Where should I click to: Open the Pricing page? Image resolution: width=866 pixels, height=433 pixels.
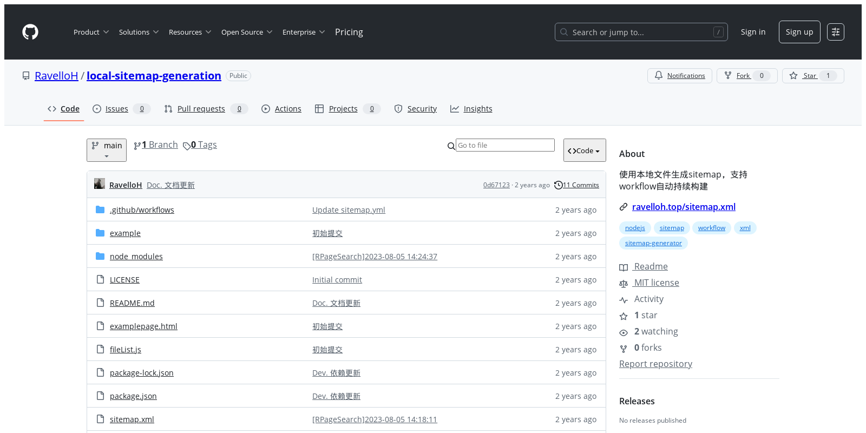click(x=349, y=32)
